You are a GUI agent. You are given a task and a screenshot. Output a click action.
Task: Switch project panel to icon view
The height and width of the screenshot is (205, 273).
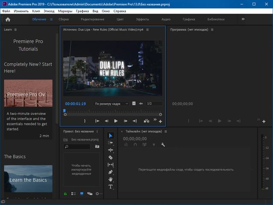pos(82,194)
